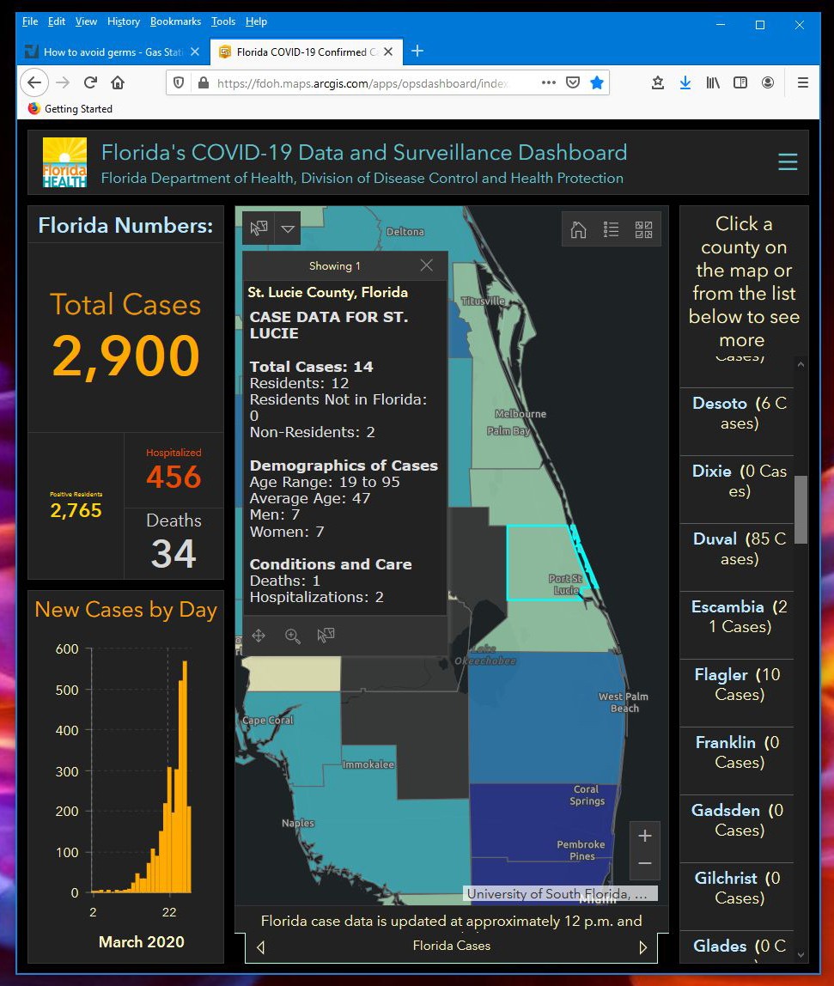Open the Bookmarks menu
The image size is (834, 986).
pos(175,21)
